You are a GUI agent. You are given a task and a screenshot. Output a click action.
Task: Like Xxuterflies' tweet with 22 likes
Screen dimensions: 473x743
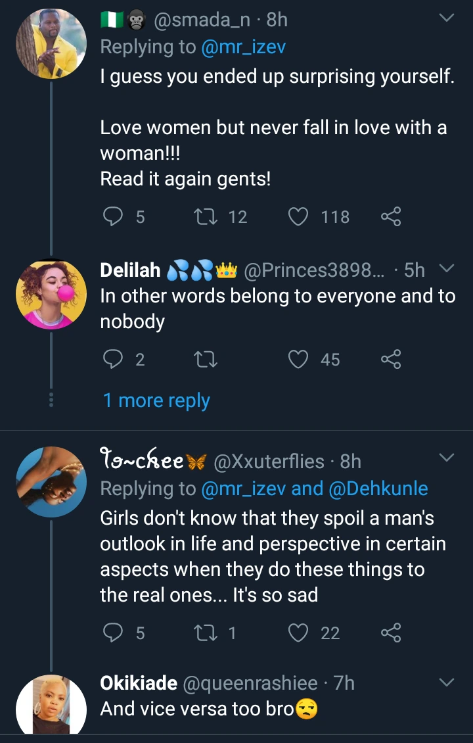pyautogui.click(x=299, y=633)
